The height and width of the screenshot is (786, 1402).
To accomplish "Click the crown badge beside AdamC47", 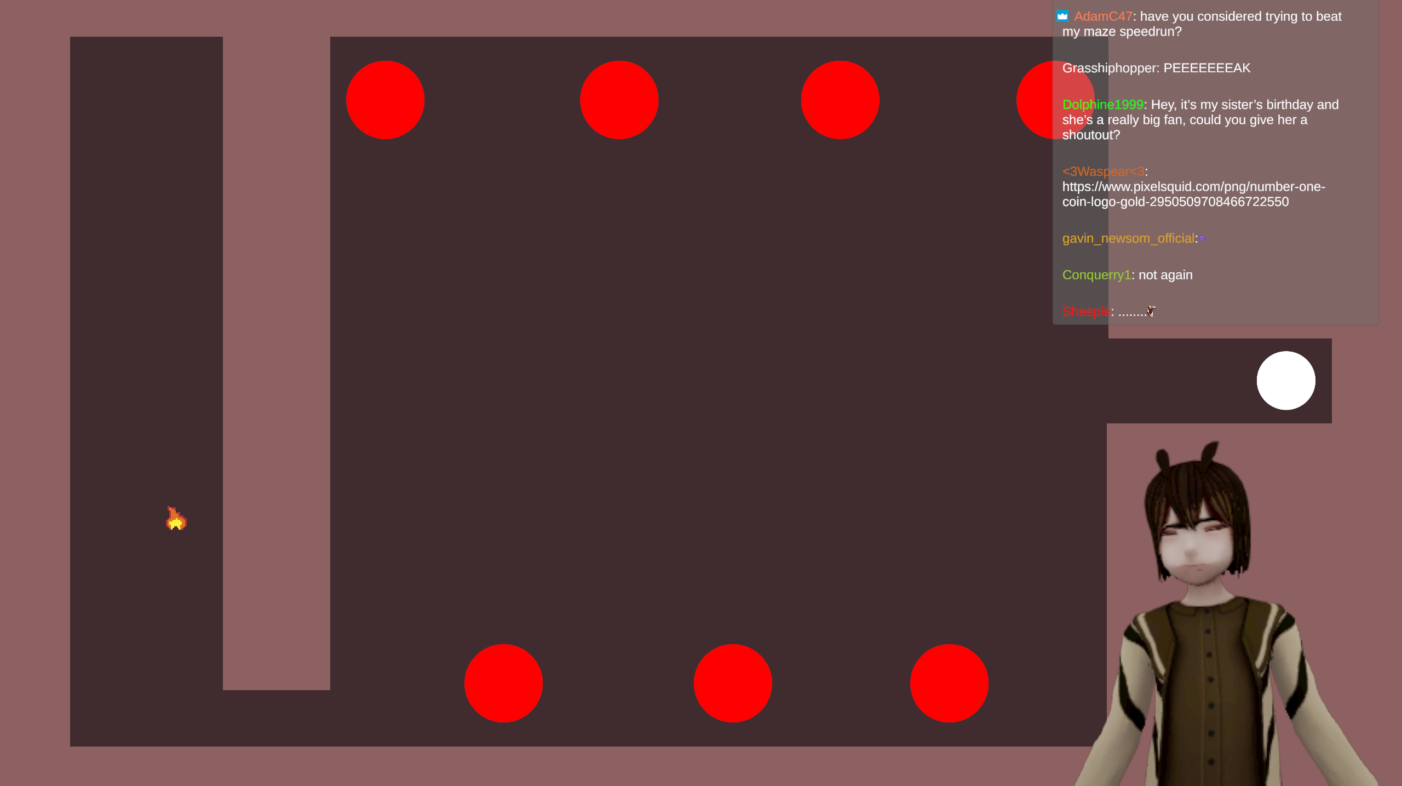I will 1062,16.
